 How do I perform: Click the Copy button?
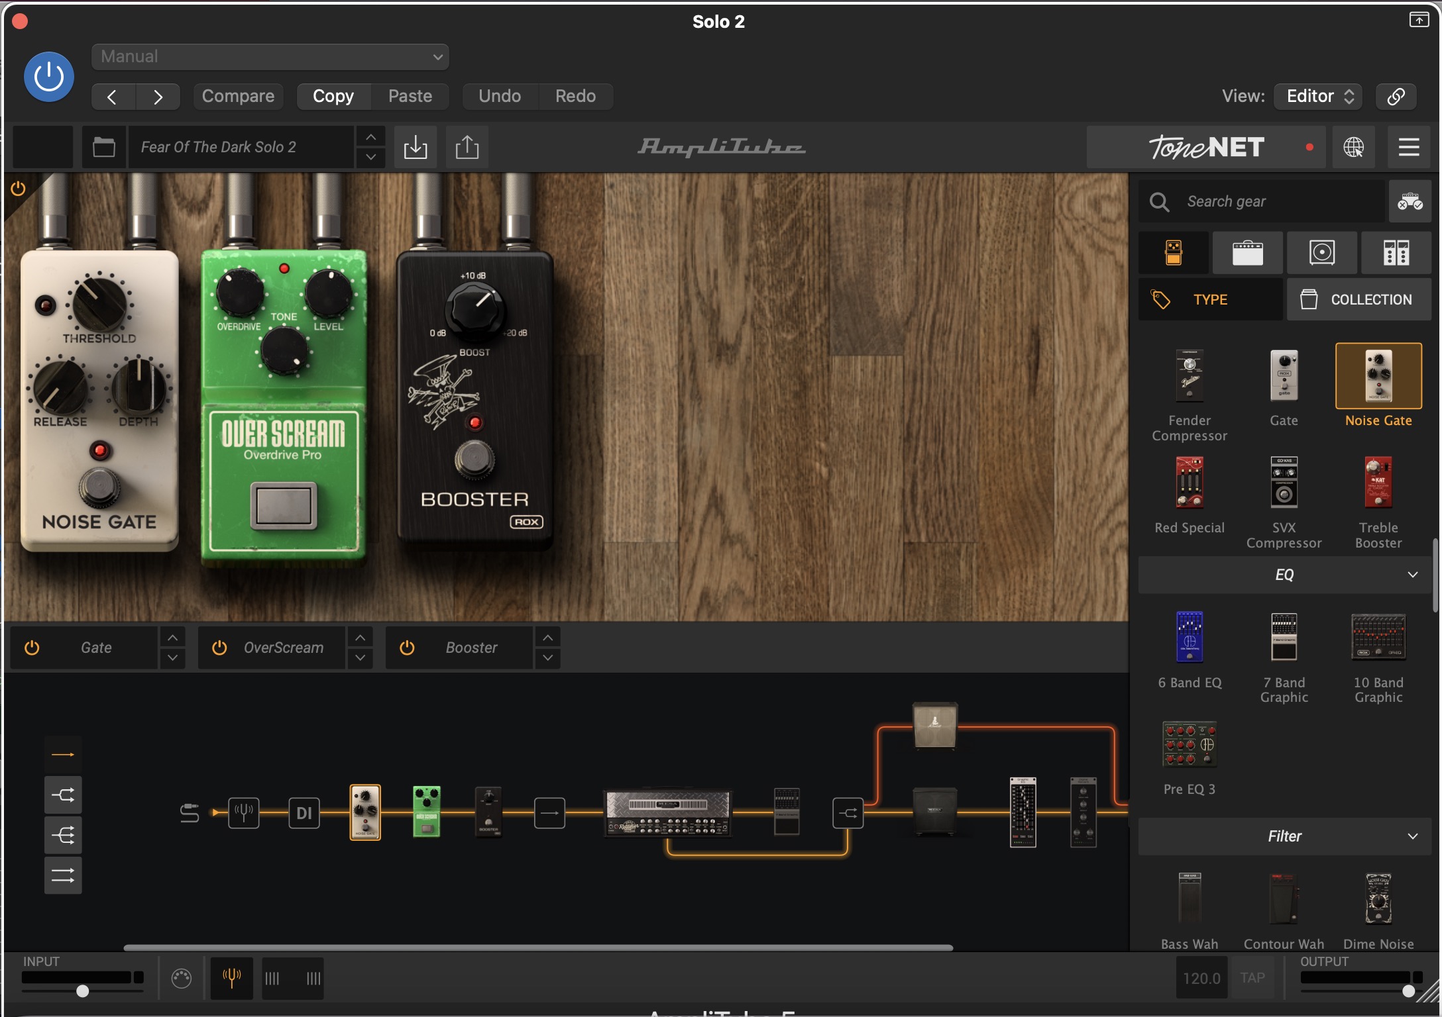point(333,97)
